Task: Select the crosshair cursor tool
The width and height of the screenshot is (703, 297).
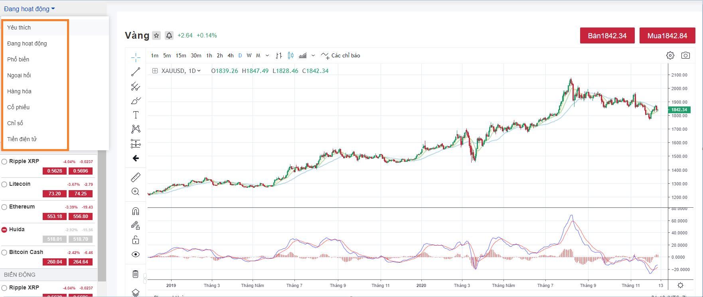Action: 136,58
